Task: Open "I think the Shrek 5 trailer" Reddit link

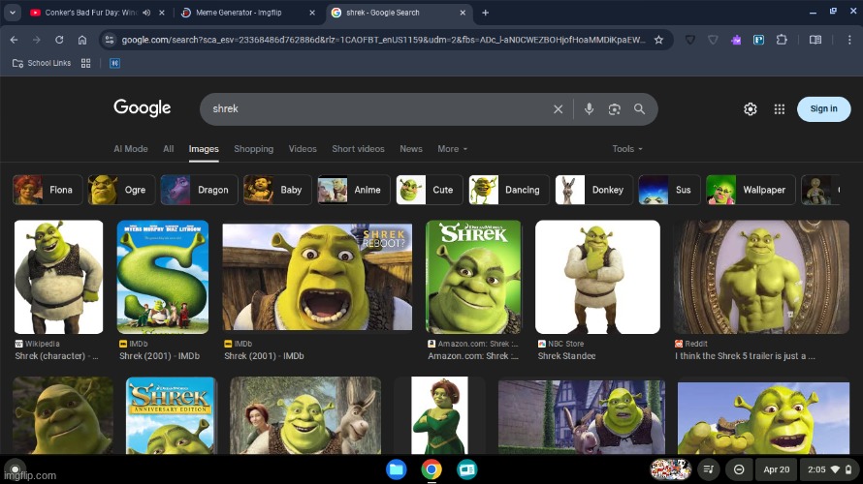Action: coord(746,356)
